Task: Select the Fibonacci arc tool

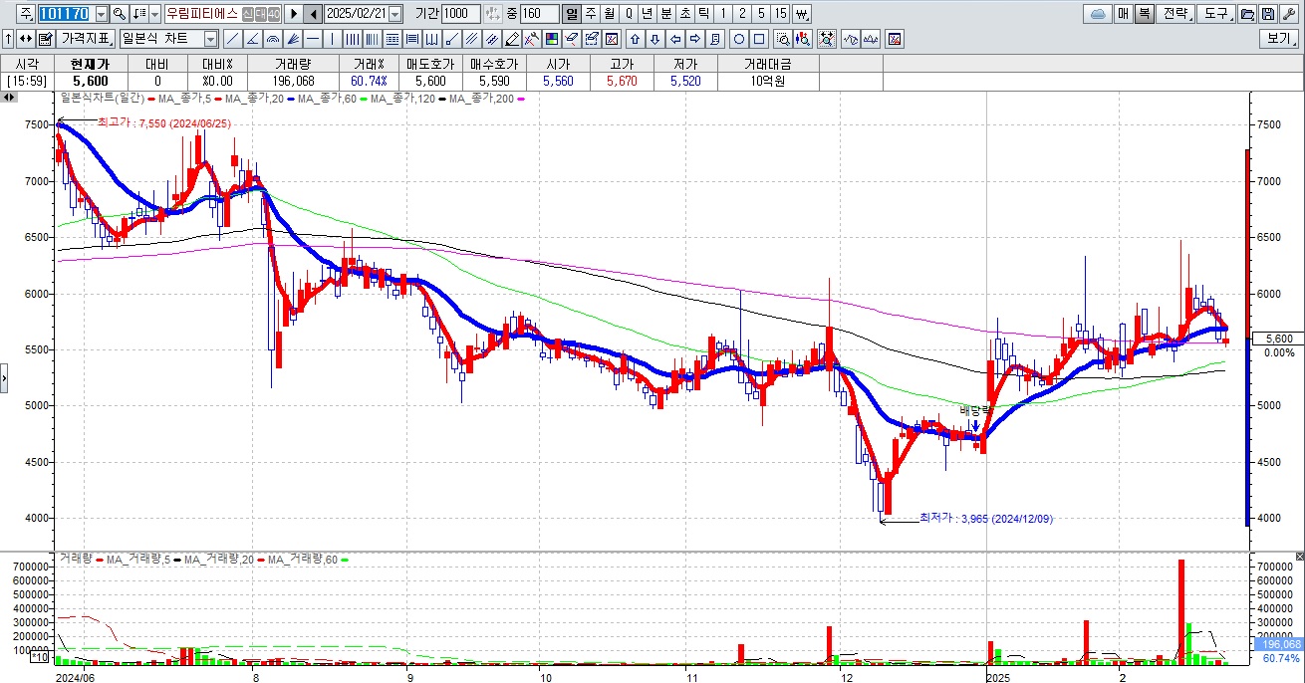Action: tap(272, 39)
